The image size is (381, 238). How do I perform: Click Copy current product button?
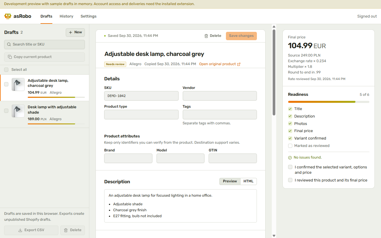[45, 57]
